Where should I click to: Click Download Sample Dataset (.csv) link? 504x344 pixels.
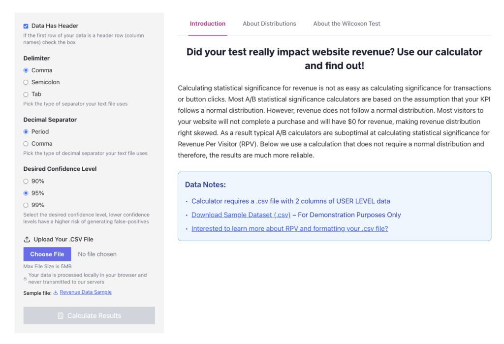241,215
